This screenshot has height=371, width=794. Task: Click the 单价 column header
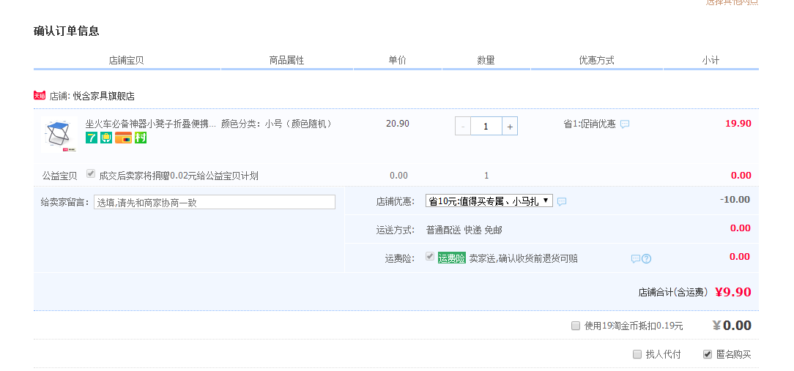coord(398,60)
